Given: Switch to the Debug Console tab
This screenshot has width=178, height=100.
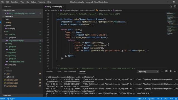Looking at the screenshot, I should tap(70, 71).
